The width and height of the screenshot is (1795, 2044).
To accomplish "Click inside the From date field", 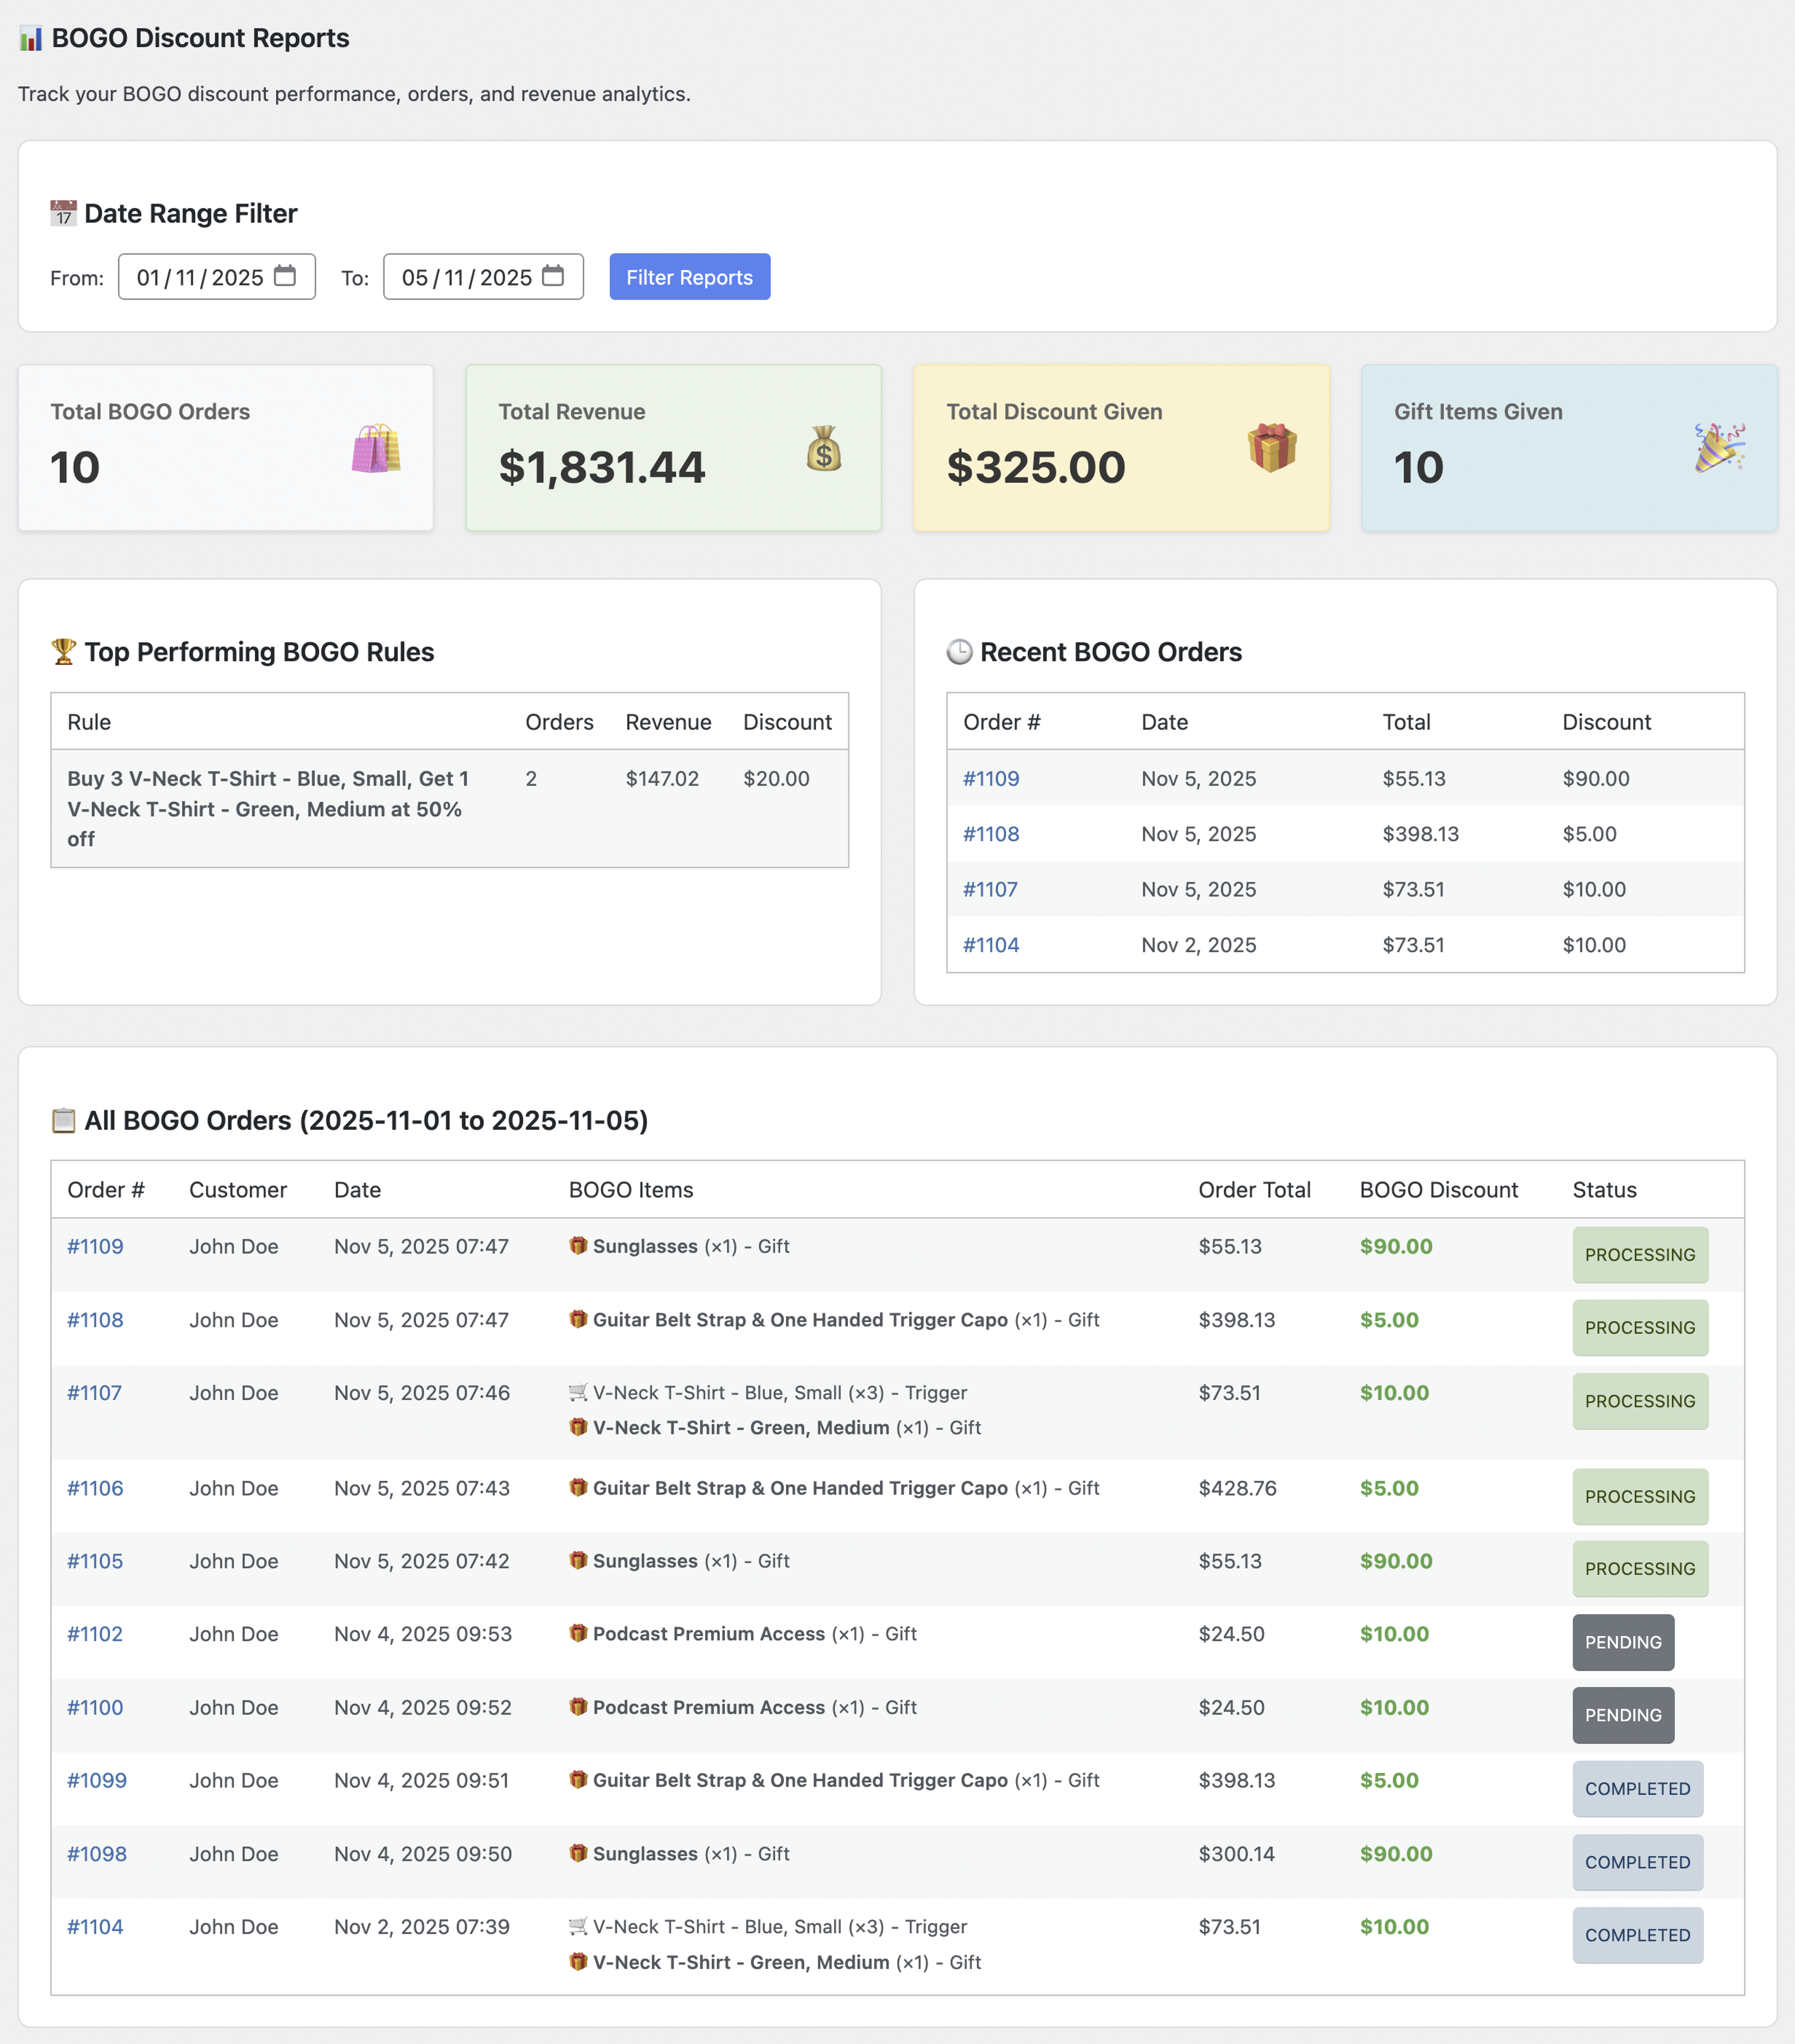I will point(200,277).
